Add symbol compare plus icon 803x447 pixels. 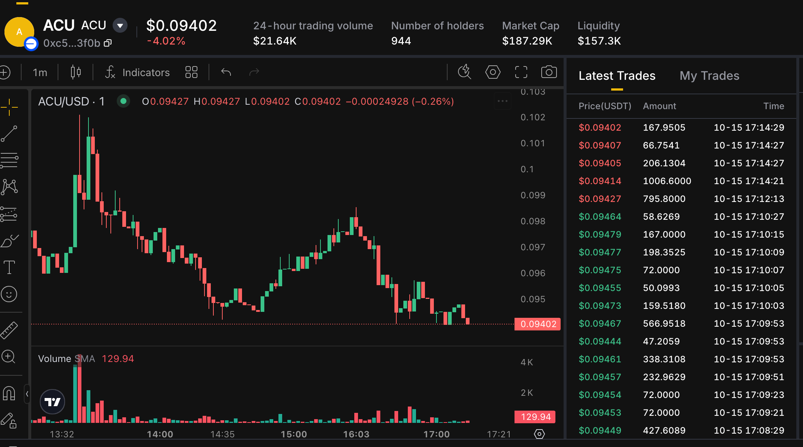point(4,72)
